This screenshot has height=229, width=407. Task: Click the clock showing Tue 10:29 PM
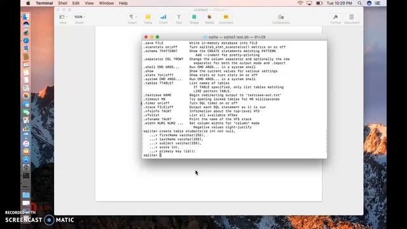(x=339, y=3)
